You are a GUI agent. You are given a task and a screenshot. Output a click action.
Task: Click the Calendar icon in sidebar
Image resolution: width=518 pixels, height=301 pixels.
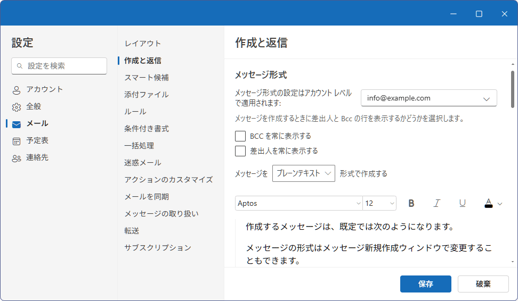point(17,141)
